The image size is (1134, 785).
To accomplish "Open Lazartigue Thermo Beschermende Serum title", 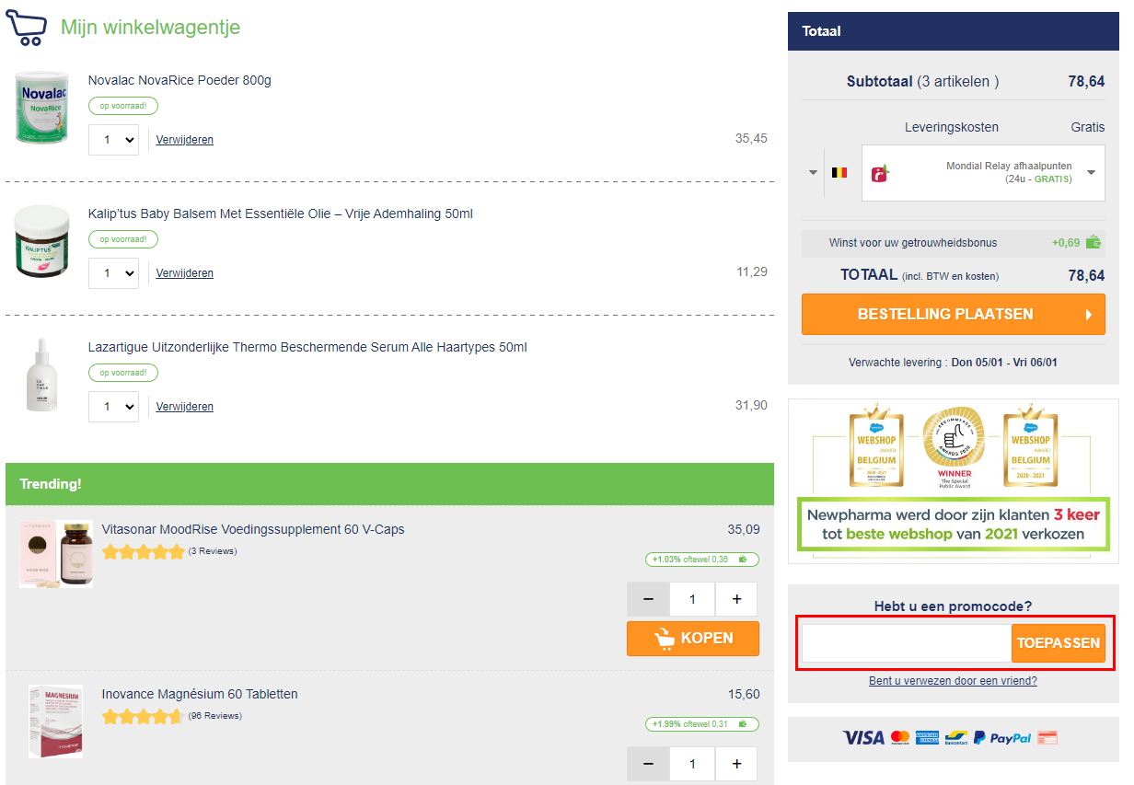I will [307, 347].
